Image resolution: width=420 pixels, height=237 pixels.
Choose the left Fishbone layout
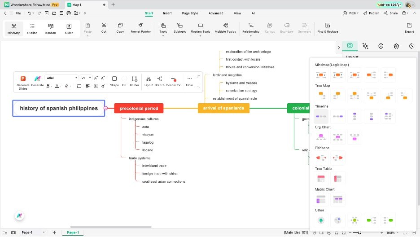pyautogui.click(x=321, y=158)
